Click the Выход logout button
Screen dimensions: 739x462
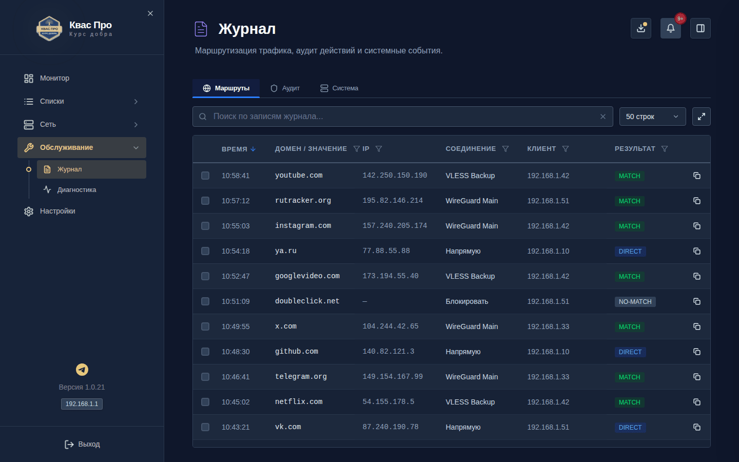pyautogui.click(x=82, y=445)
